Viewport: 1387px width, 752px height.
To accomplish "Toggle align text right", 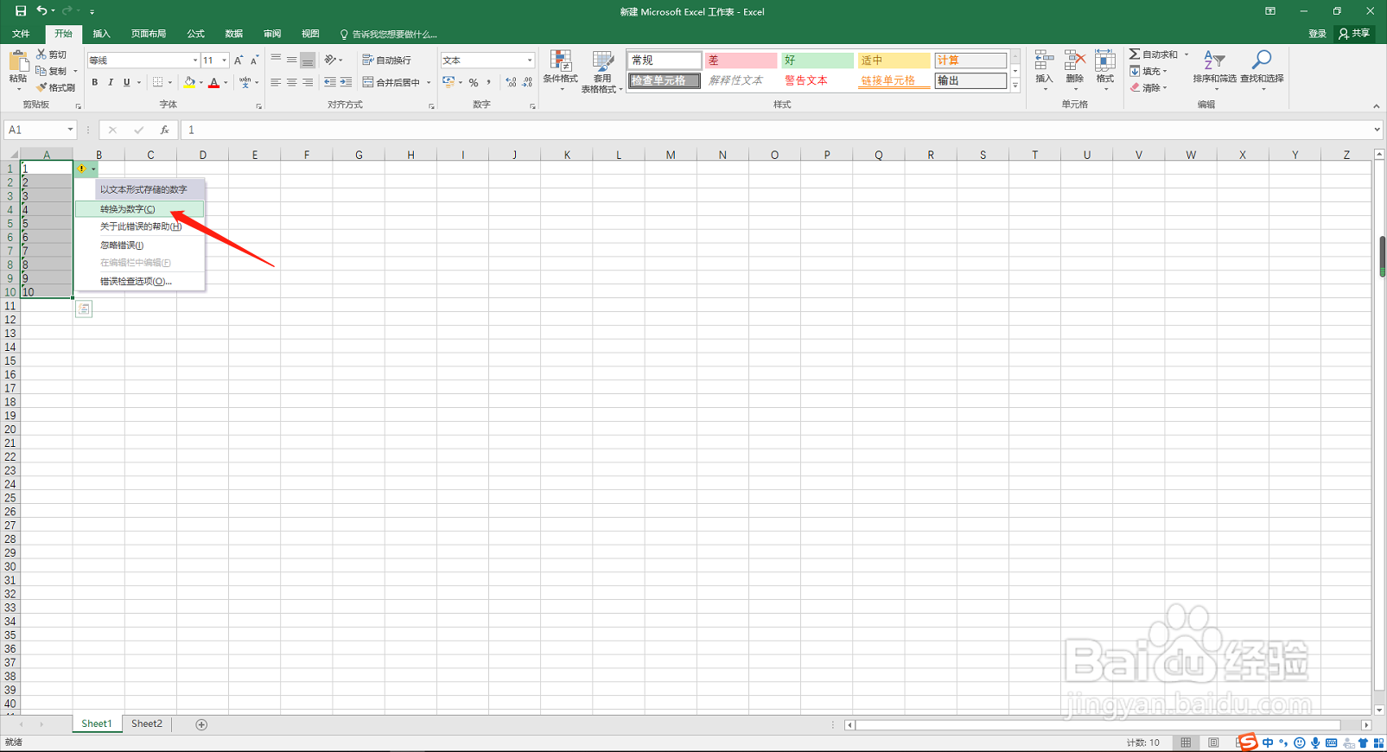I will pos(308,82).
